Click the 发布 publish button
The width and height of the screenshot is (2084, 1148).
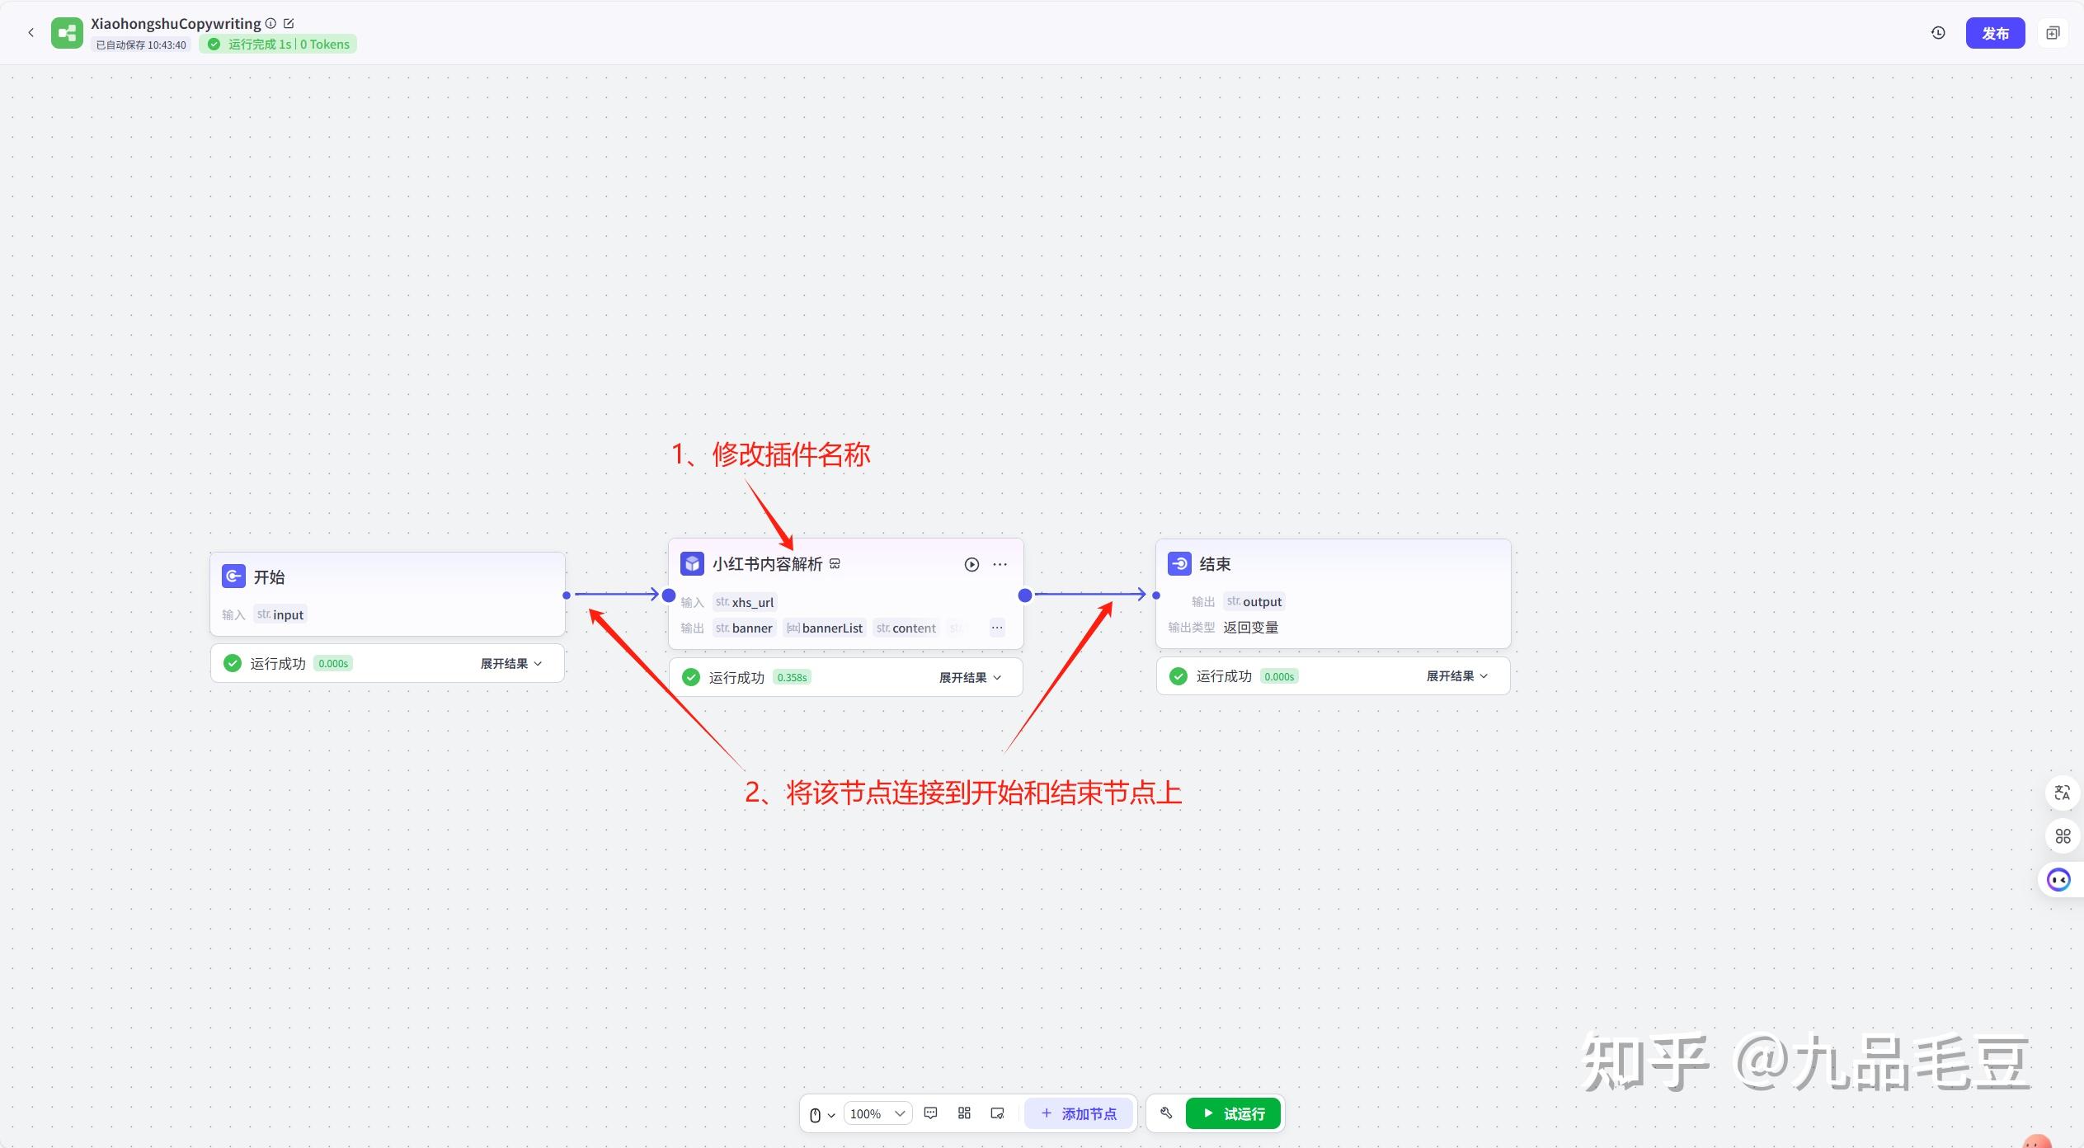pyautogui.click(x=1995, y=33)
